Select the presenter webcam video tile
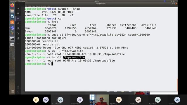 coord(99,100)
